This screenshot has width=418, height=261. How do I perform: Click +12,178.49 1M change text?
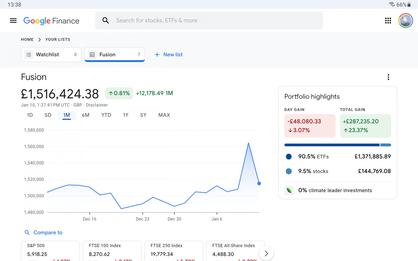point(154,93)
